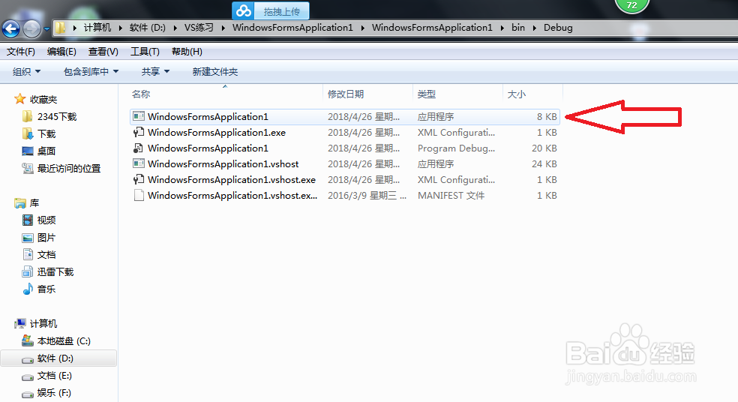738x402 pixels.
Task: Open the 编辑(E) menu
Action: pos(61,52)
